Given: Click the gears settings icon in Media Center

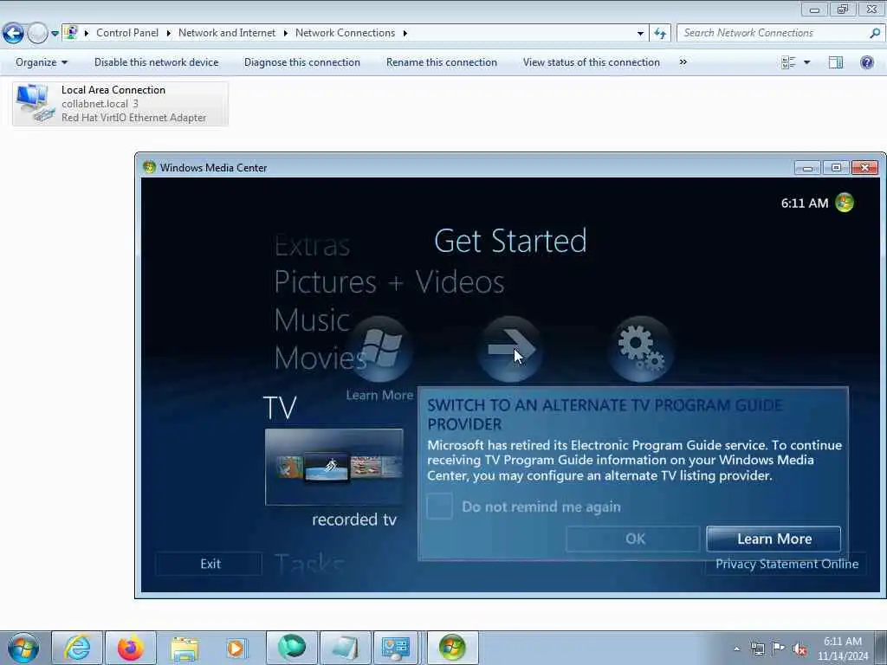Looking at the screenshot, I should pos(640,349).
